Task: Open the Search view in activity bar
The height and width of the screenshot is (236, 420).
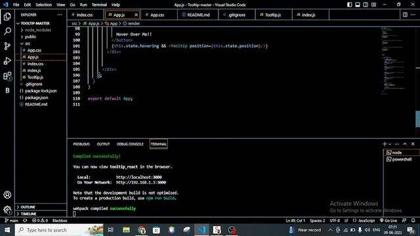Action: pos(7,31)
